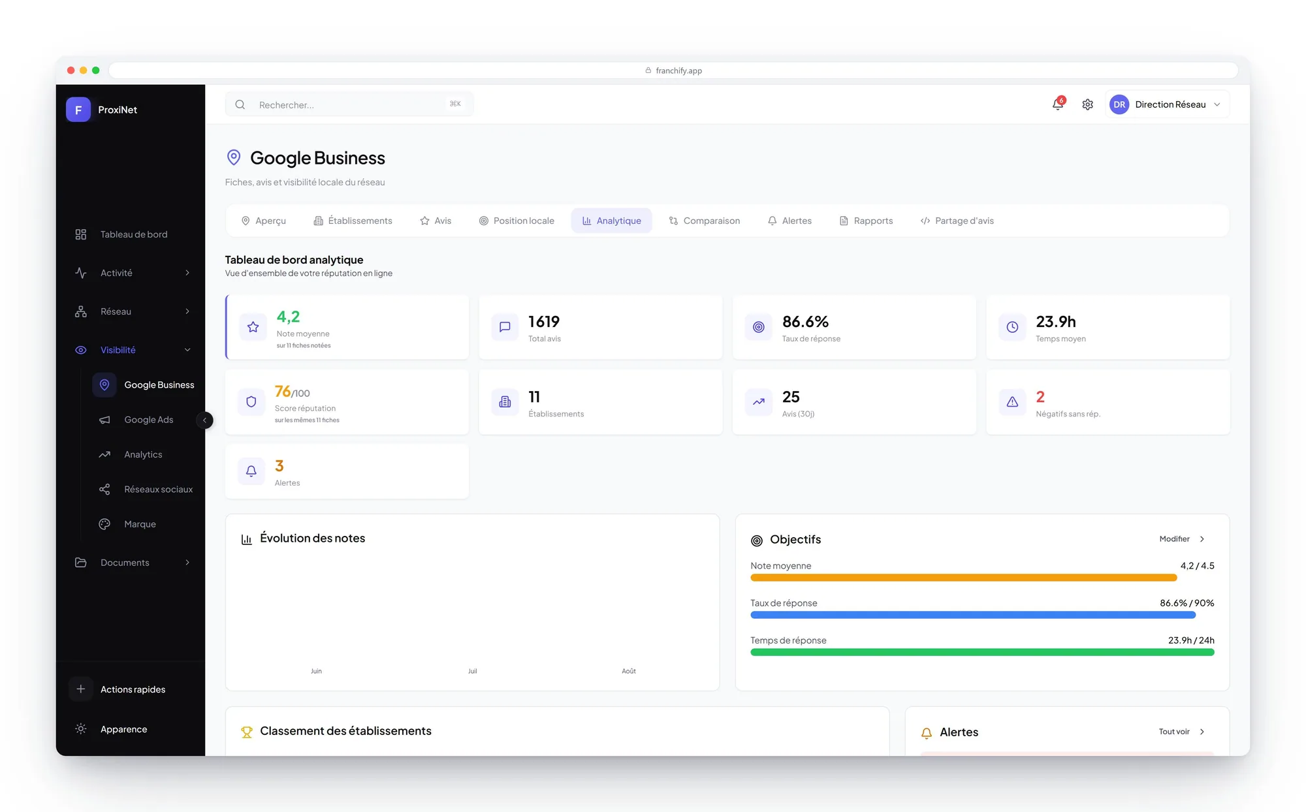Click the blue Taux de réponse progress bar

point(973,615)
